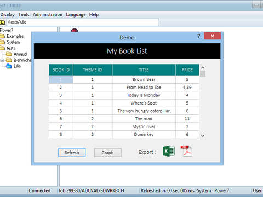The width and height of the screenshot is (263, 197).
Task: Open the Administration menu
Action: click(x=48, y=15)
